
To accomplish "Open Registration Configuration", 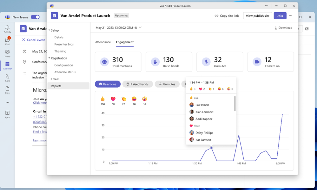I will (64, 65).
